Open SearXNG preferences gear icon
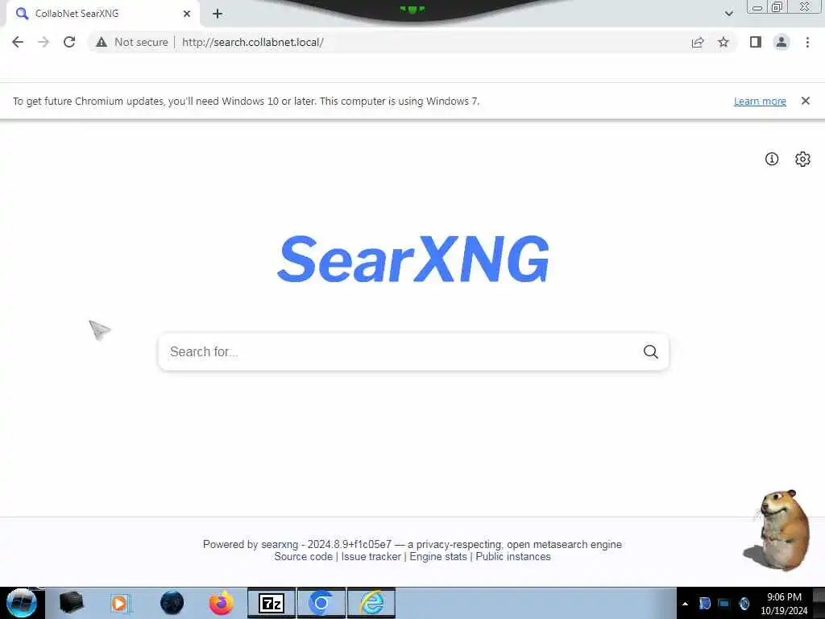 [802, 159]
